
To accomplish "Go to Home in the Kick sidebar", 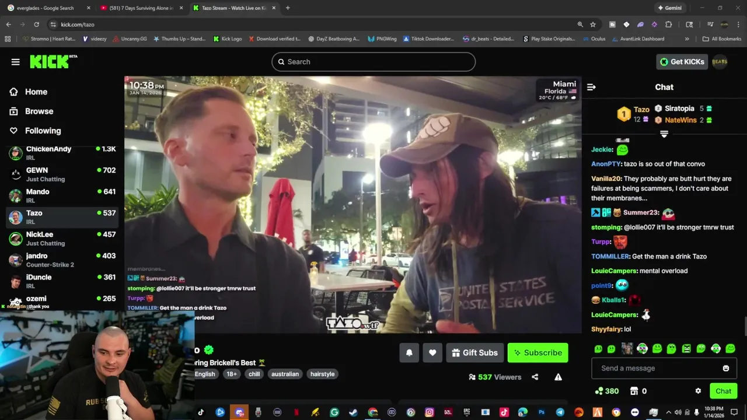I will tap(29, 92).
